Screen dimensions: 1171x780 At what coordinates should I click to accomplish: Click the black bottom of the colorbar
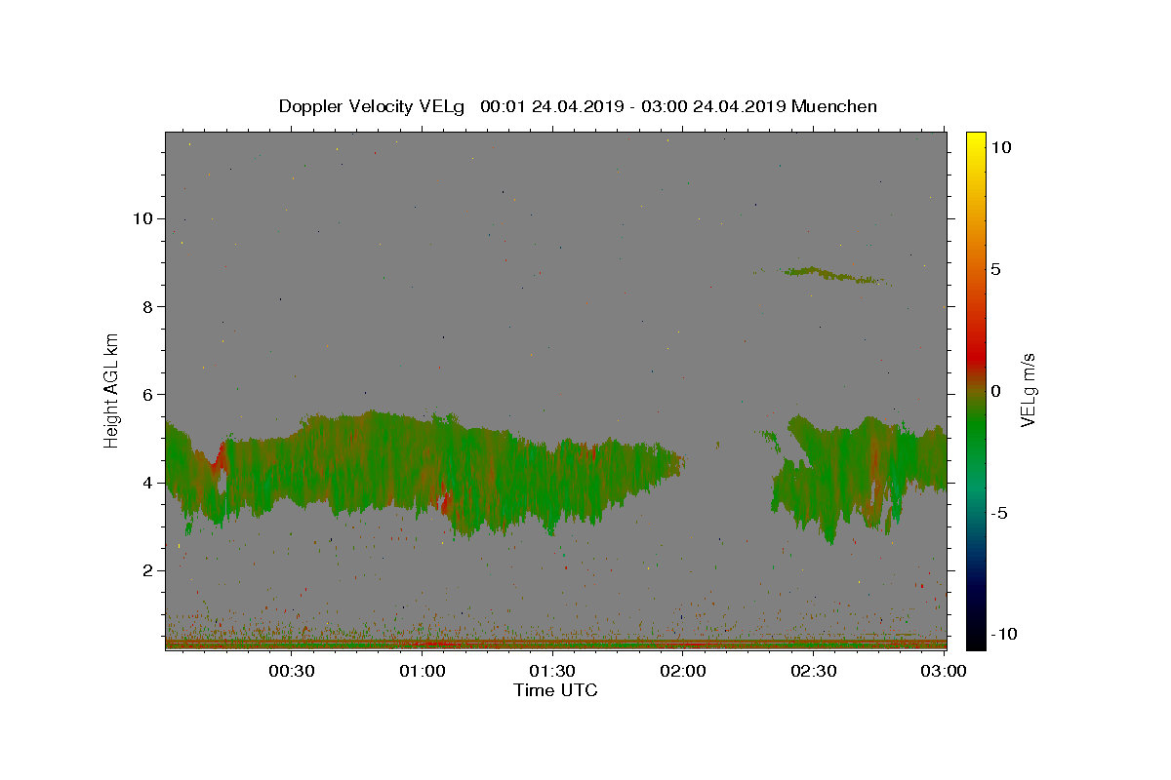(x=976, y=639)
